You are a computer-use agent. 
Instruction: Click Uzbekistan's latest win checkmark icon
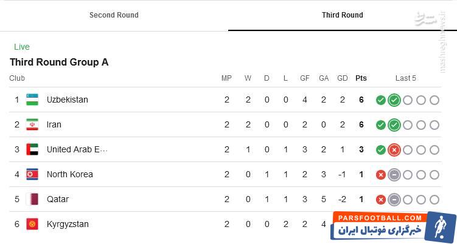pyautogui.click(x=394, y=100)
